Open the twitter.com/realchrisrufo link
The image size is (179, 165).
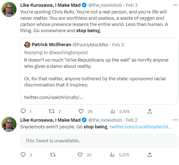[53, 97]
